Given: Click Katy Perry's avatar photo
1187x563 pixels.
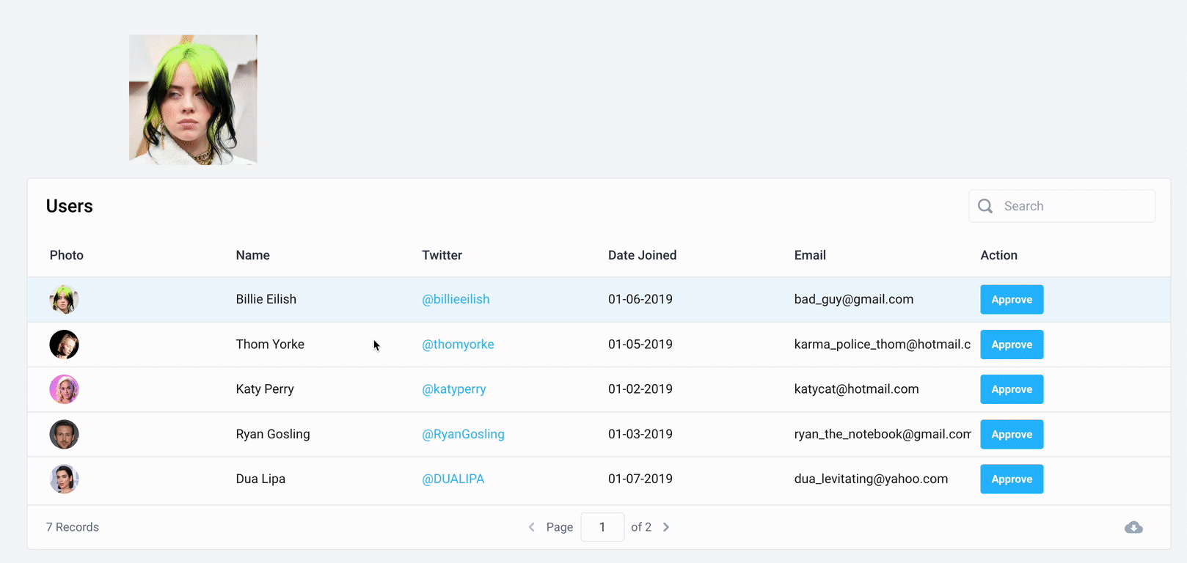Looking at the screenshot, I should click(x=64, y=389).
